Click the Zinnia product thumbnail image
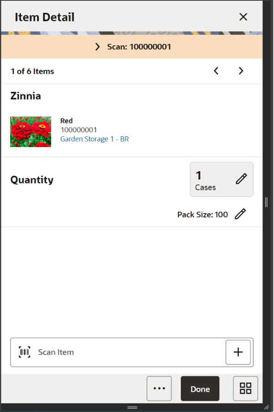Viewport: 274px width, 412px height. pyautogui.click(x=31, y=132)
